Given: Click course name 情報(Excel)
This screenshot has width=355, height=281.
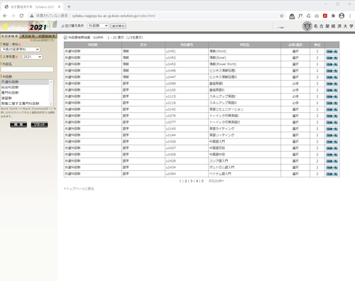Looking at the screenshot, I should click(x=218, y=57).
